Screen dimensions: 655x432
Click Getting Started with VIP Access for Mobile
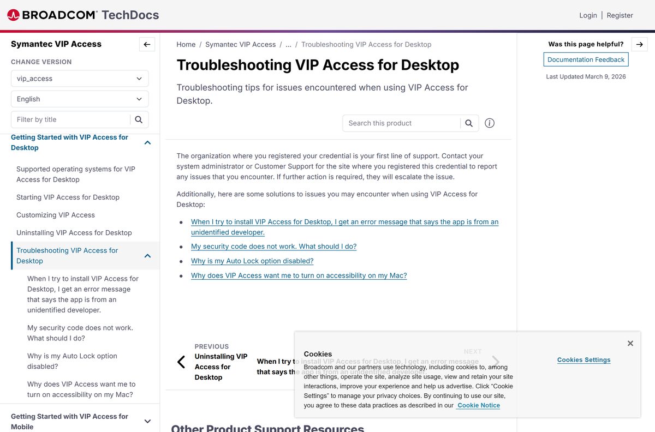click(x=69, y=421)
